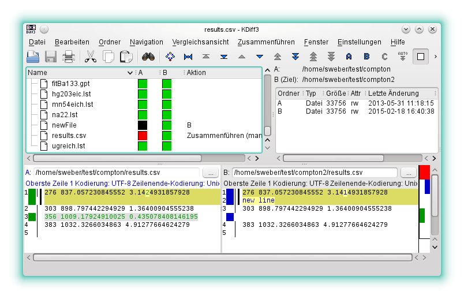Click red A status square of results.csv
Viewport: 464px width, 299px height.
click(143, 135)
